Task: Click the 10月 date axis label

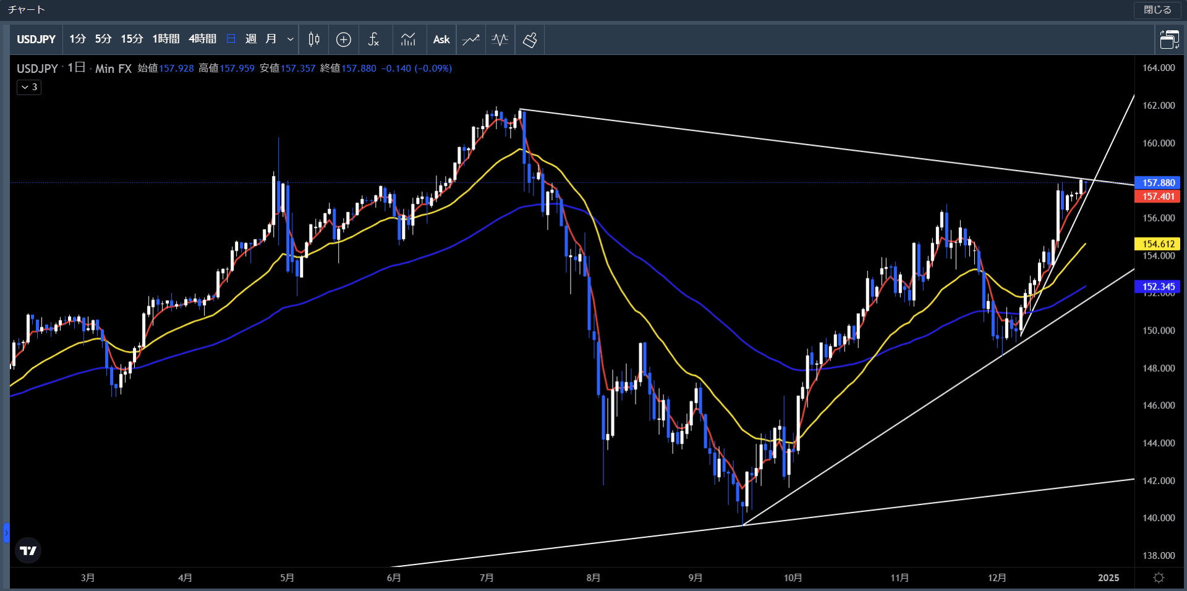Action: pyautogui.click(x=793, y=577)
